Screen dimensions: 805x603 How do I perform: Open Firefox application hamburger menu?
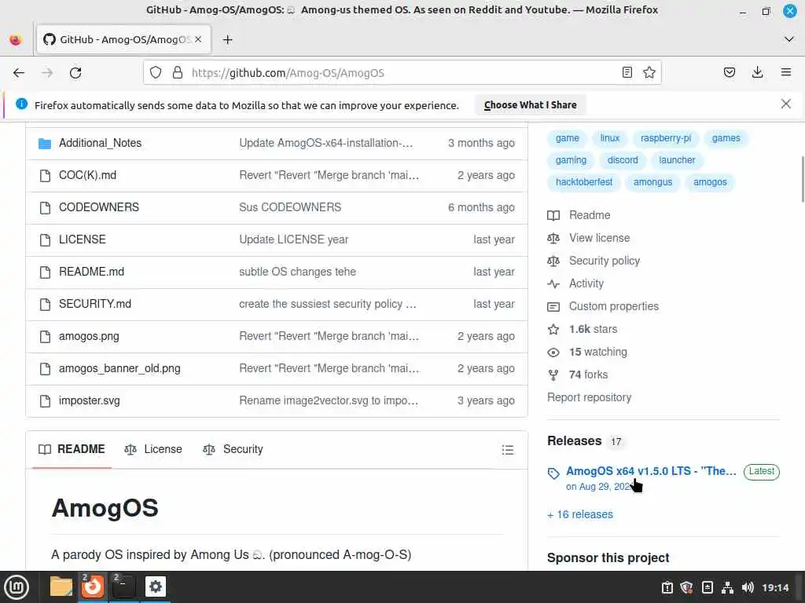click(785, 72)
